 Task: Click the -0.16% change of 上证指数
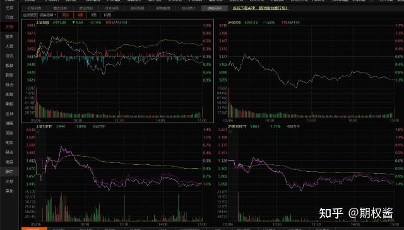[95, 23]
